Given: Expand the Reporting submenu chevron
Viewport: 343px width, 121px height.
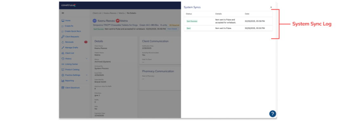Looking at the screenshot, I should coord(87,81).
